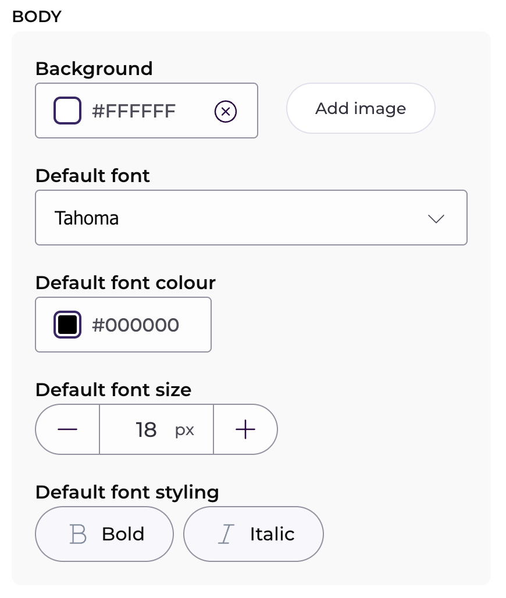This screenshot has height=598, width=506.
Task: Toggle the Bold text label on
Action: click(x=123, y=534)
